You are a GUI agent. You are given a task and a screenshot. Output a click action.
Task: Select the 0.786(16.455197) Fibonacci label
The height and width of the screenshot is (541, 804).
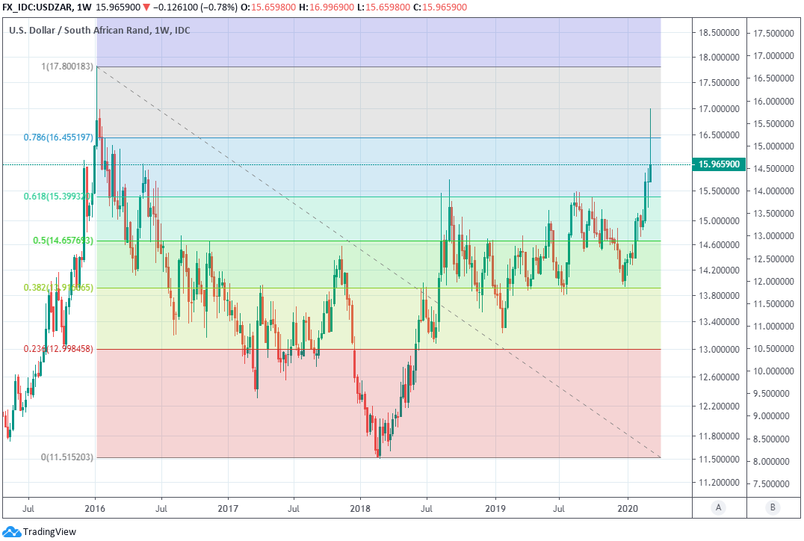click(58, 137)
